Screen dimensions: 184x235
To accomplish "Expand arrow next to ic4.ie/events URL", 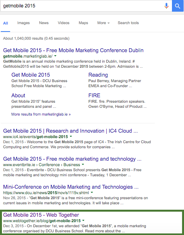I will (x=71, y=137).
